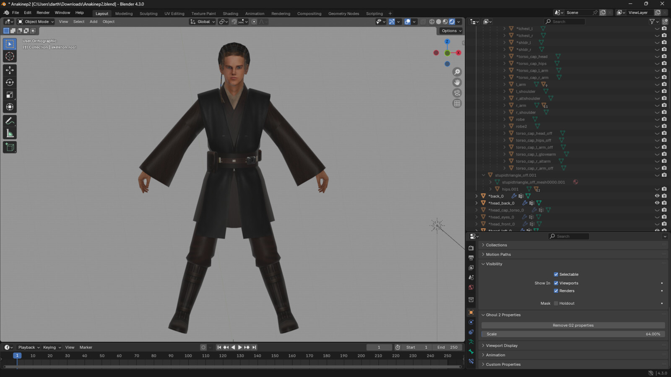
Task: Open the Render properties tab
Action: tap(471, 248)
